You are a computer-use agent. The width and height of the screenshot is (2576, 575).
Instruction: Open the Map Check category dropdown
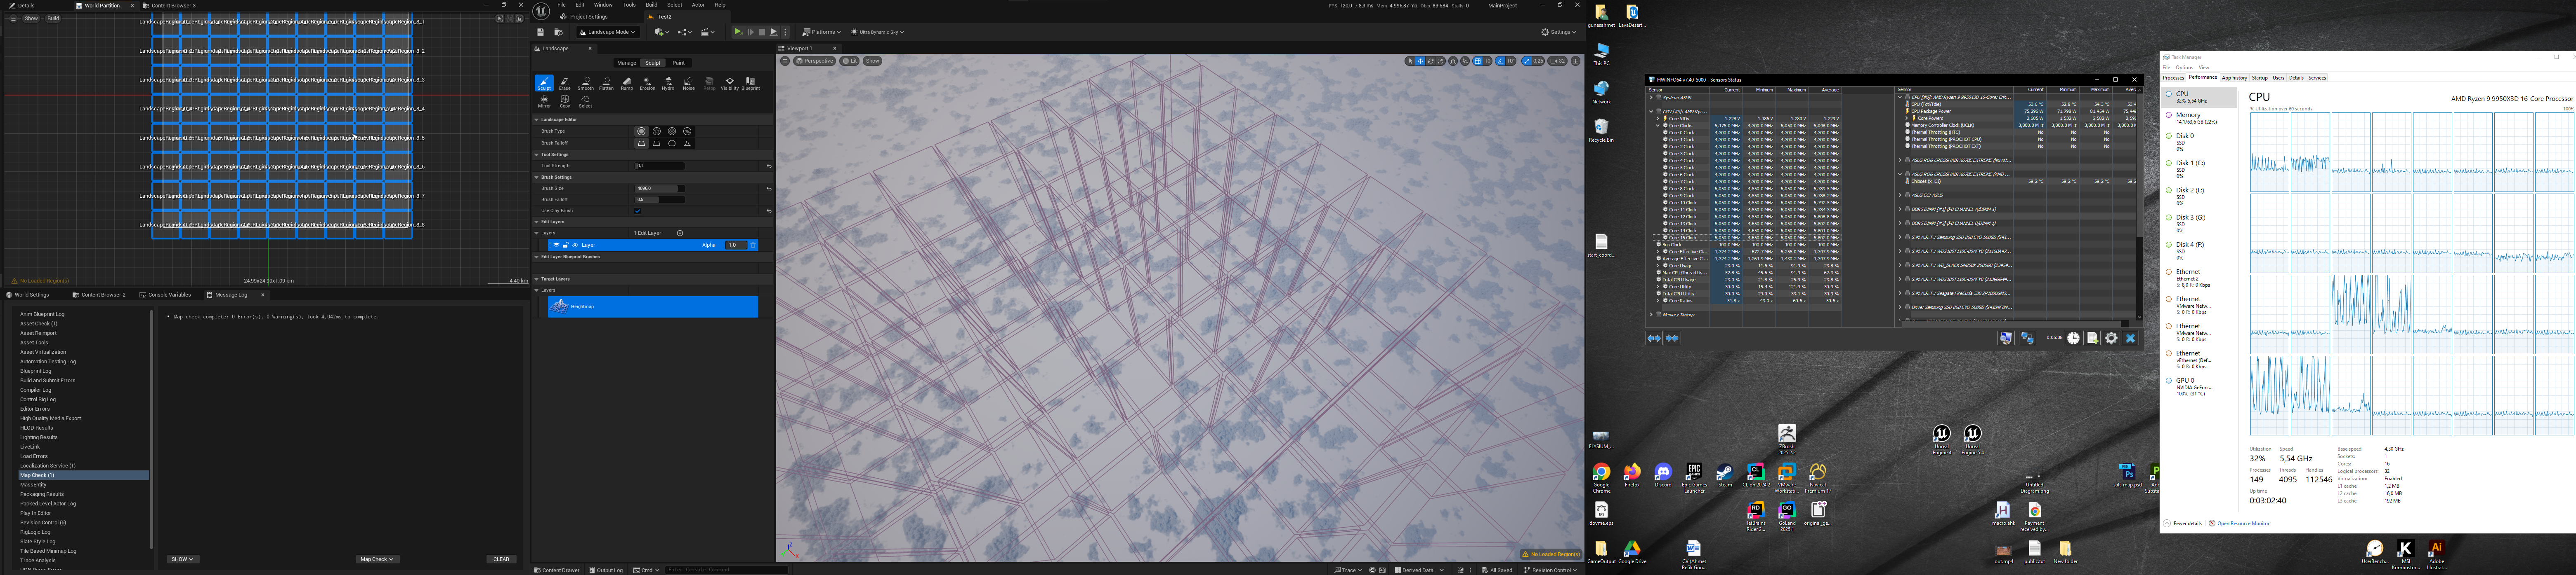click(x=377, y=559)
